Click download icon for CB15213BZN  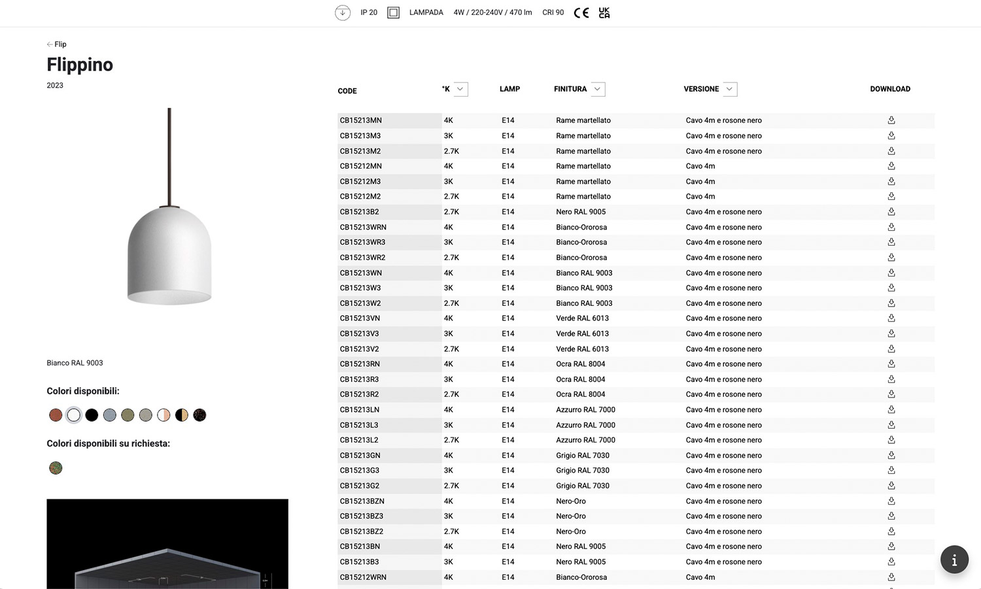891,501
